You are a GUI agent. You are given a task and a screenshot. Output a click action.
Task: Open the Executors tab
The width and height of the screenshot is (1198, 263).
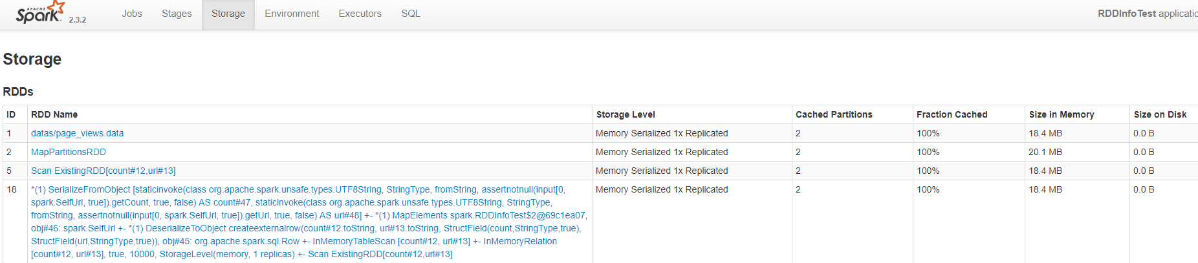click(360, 14)
